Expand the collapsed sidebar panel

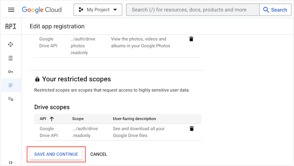[11, 163]
